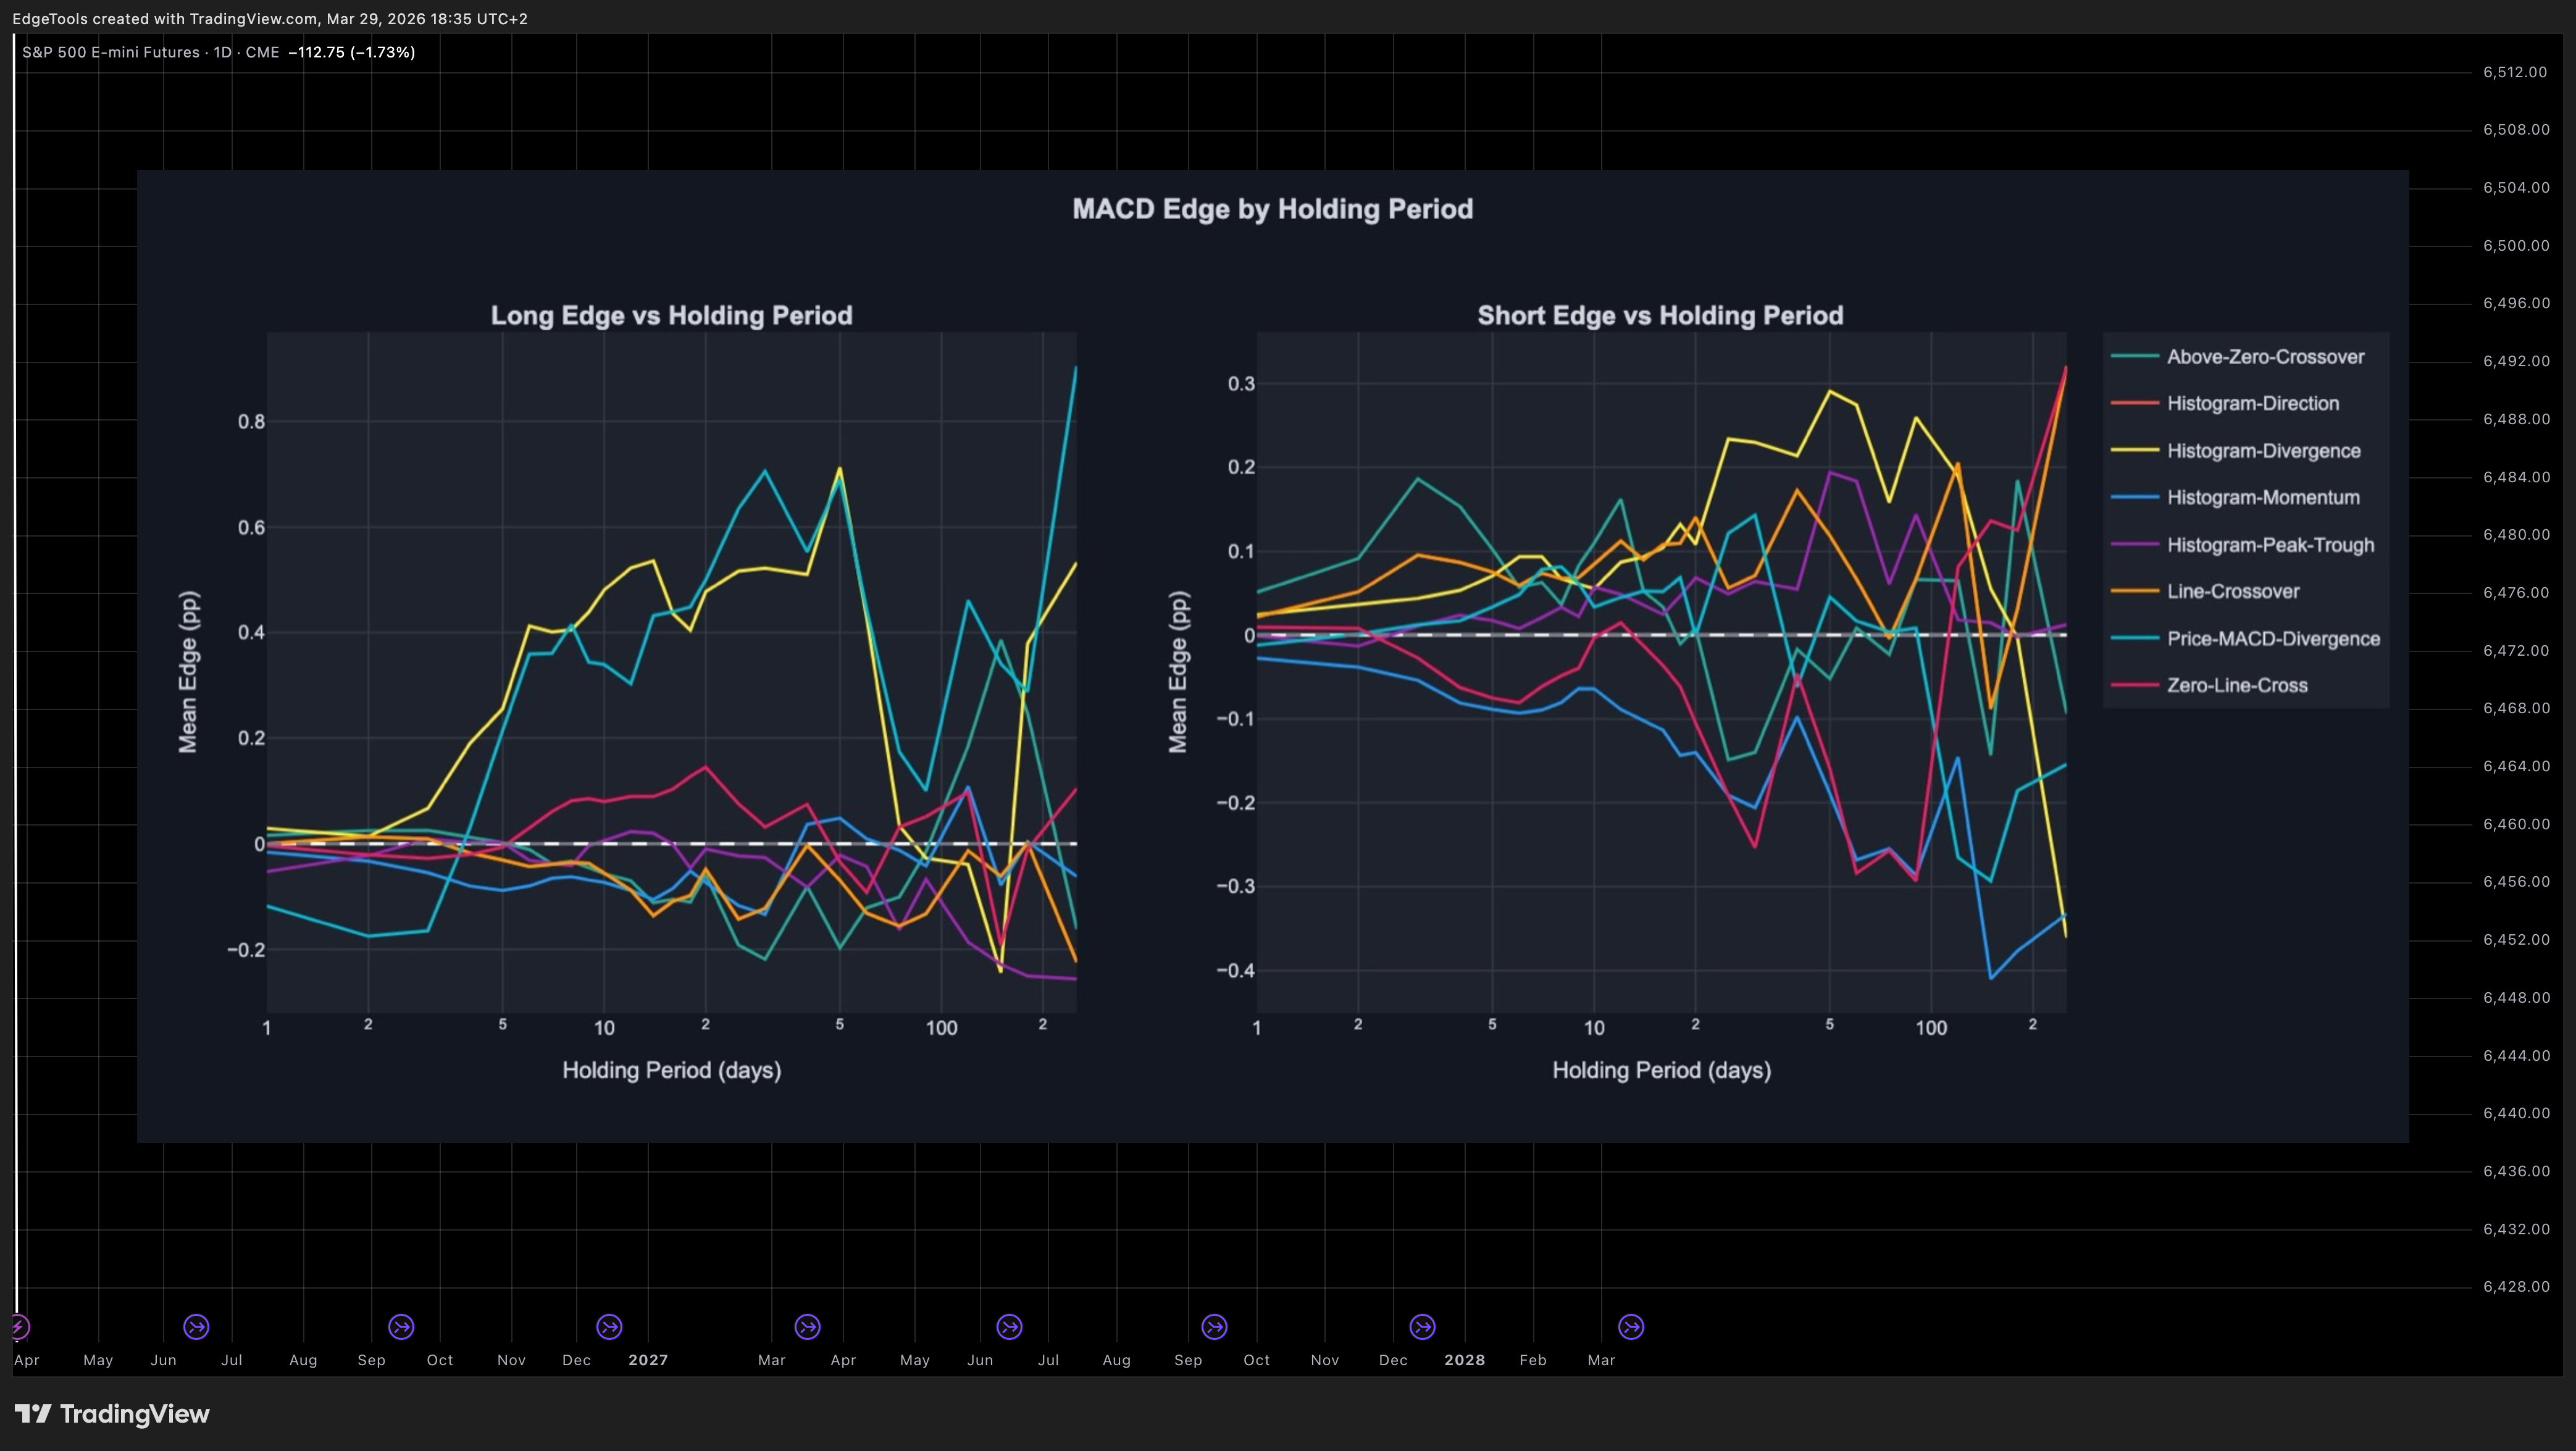Image resolution: width=2576 pixels, height=1451 pixels.
Task: Click the 6,428.00 price scale label
Action: pyautogui.click(x=2515, y=1287)
